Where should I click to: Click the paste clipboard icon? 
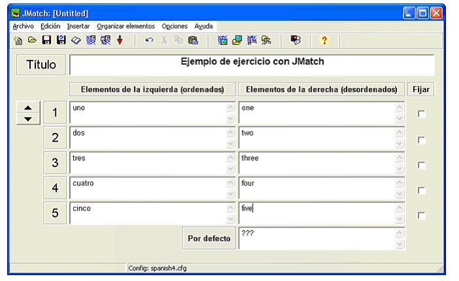[x=193, y=40]
